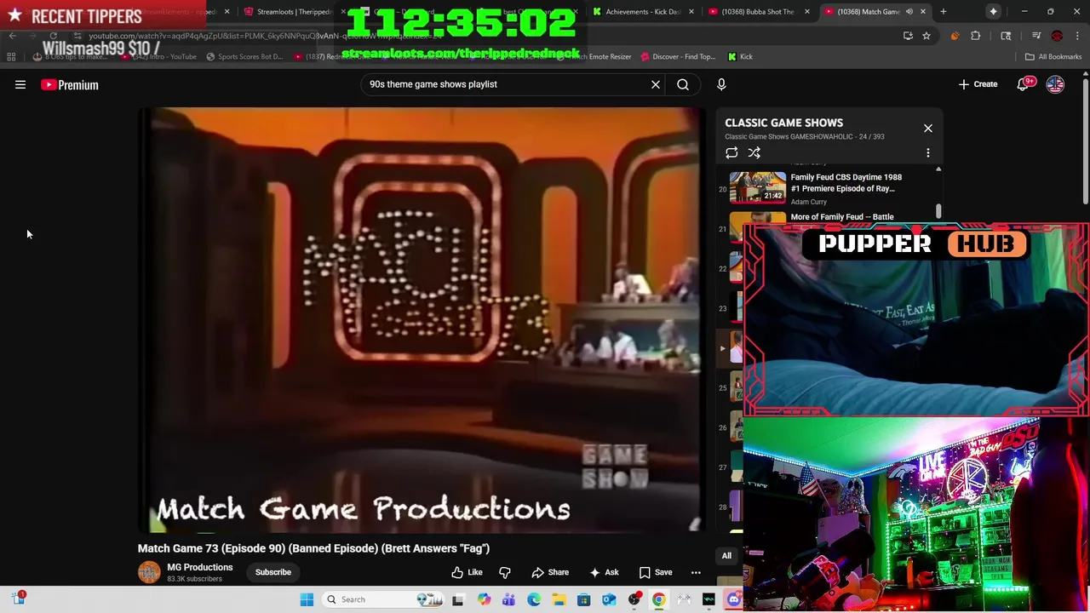Open More of Family Feud -- Battle video
Screen dimensions: 1090x613
point(841,217)
